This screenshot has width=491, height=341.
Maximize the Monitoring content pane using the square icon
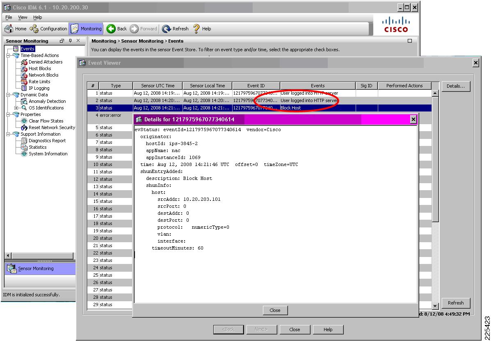click(410, 41)
